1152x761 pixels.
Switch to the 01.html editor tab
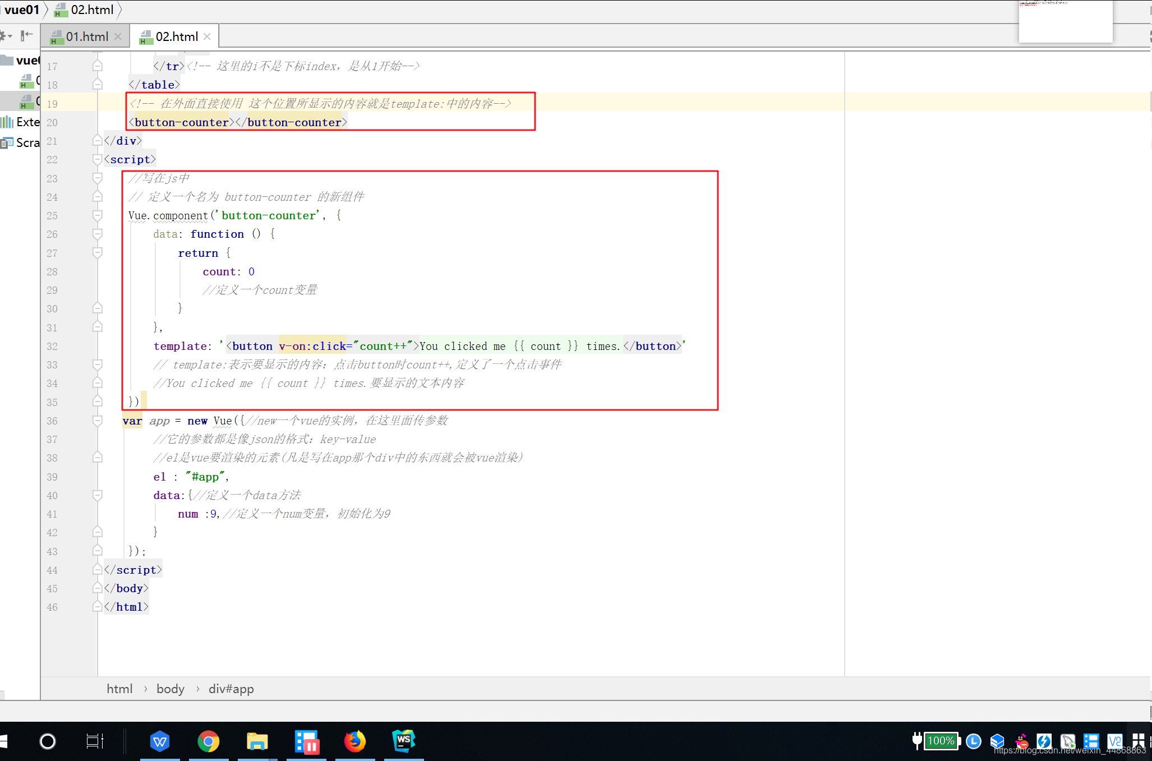click(86, 37)
